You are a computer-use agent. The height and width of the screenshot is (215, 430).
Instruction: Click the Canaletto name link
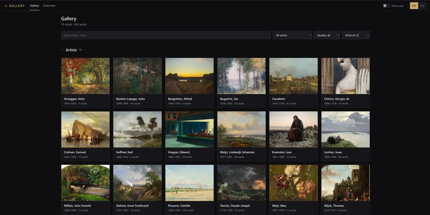click(278, 99)
